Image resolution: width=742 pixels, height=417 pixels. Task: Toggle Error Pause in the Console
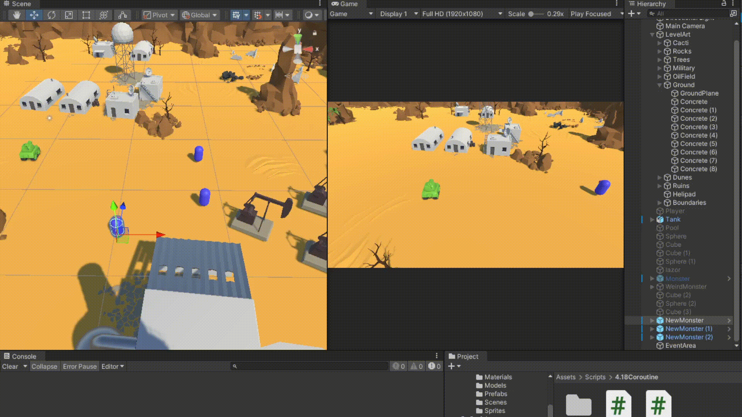pyautogui.click(x=80, y=366)
